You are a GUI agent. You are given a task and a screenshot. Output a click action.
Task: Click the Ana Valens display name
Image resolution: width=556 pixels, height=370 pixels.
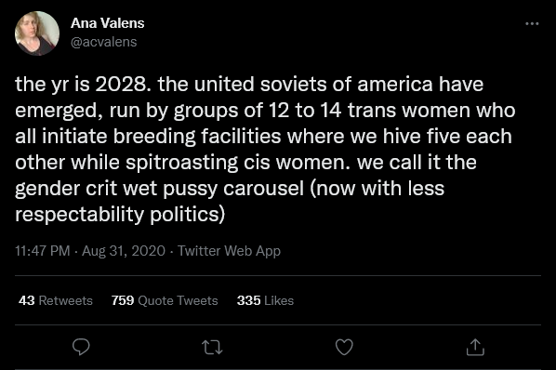[x=108, y=23]
